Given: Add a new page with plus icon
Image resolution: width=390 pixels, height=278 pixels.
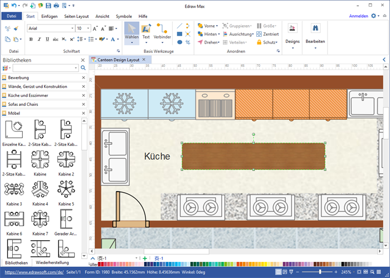Looking at the screenshot, I should 145,259.
